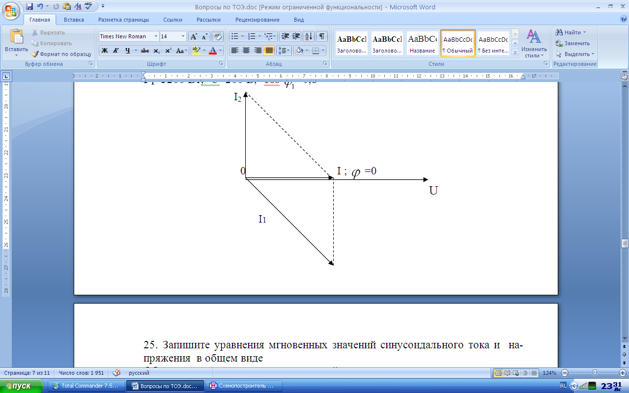
Task: Click zoom out minus button
Action: tap(564, 373)
